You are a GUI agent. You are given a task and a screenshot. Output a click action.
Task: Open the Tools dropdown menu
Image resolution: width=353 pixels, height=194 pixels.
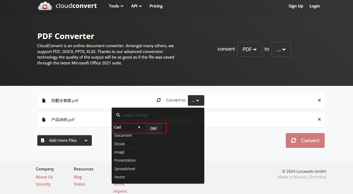coord(116,6)
